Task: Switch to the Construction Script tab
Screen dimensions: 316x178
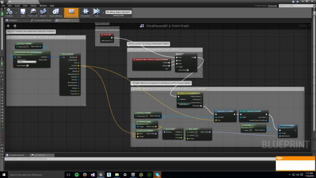Action: (x=42, y=20)
